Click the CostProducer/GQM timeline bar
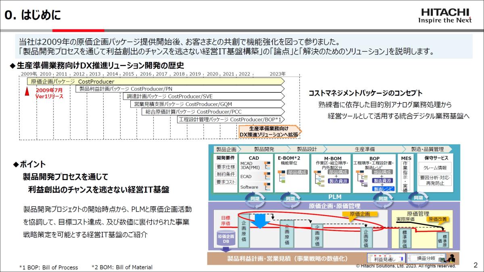484x272 pixels. coord(207,104)
